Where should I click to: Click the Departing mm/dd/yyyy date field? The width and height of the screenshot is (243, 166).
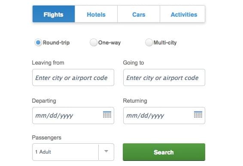pyautogui.click(x=73, y=116)
